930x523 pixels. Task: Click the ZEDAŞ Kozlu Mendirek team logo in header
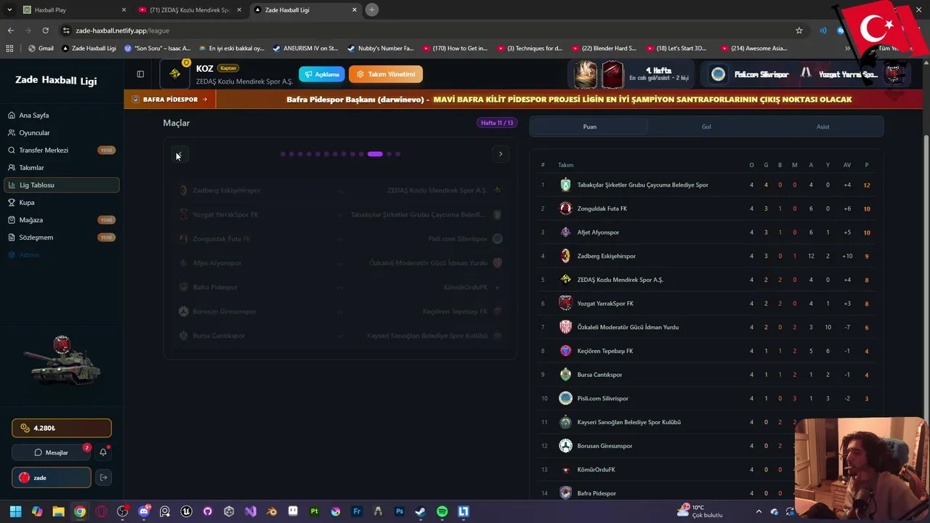pyautogui.click(x=174, y=74)
